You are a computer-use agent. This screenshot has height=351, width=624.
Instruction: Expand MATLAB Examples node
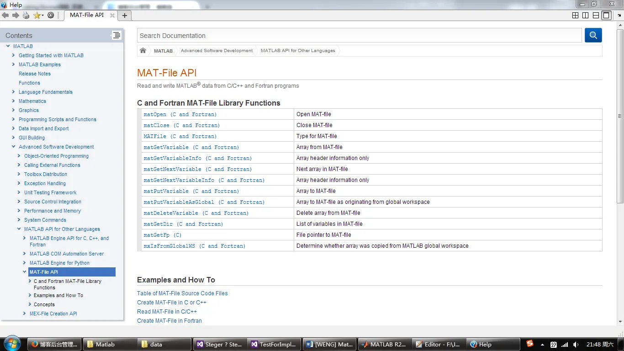[x=14, y=64]
